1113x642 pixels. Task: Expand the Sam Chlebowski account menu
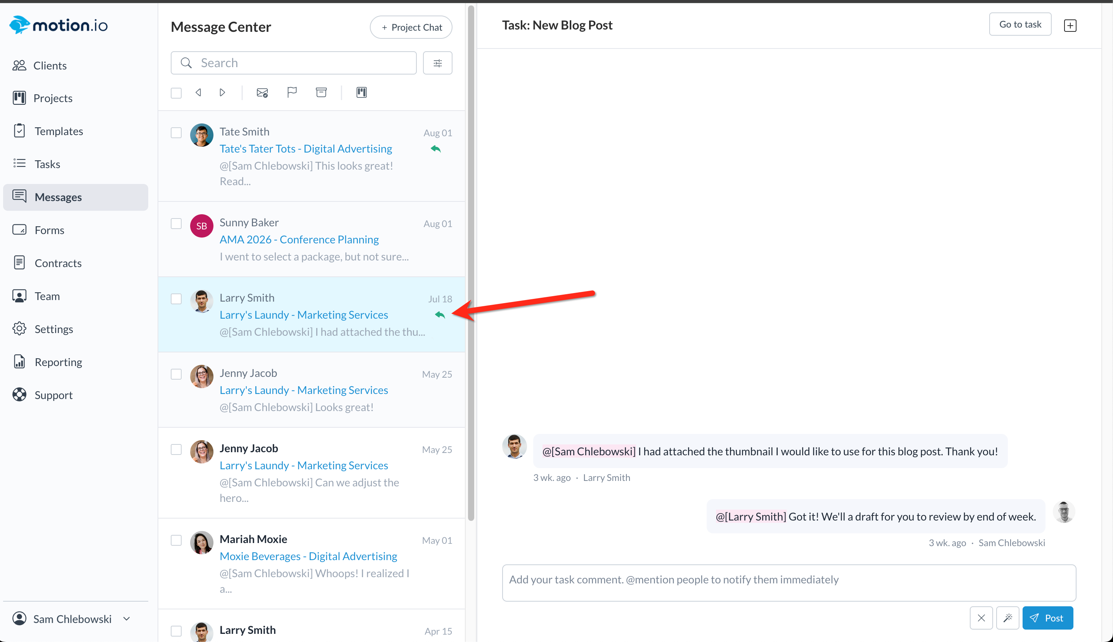pyautogui.click(x=72, y=619)
